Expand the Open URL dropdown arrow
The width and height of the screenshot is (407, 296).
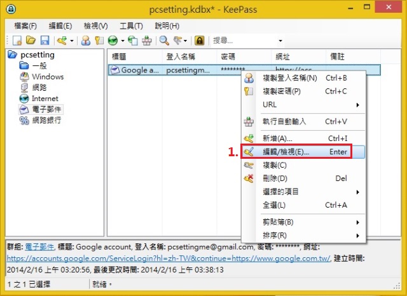[x=123, y=41]
